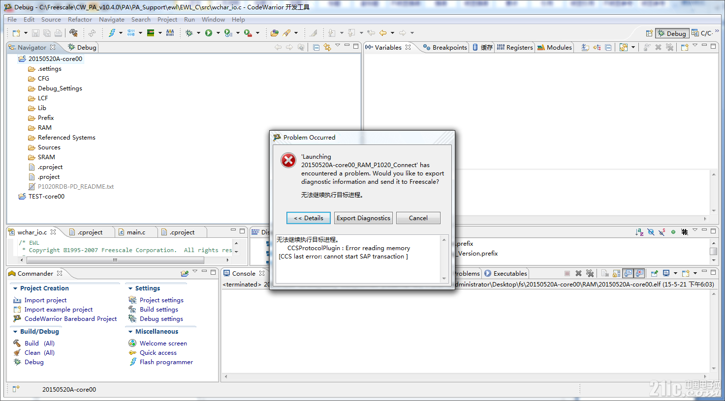The height and width of the screenshot is (401, 725).
Task: Toggle the hash Group Macros icon in Outline
Action: click(684, 231)
